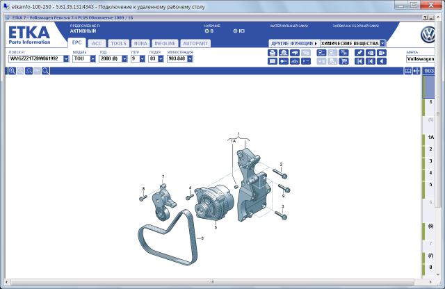Viewport: 445px width, 289px height.
Task: Click the shopping cart icon
Action: tap(343, 61)
